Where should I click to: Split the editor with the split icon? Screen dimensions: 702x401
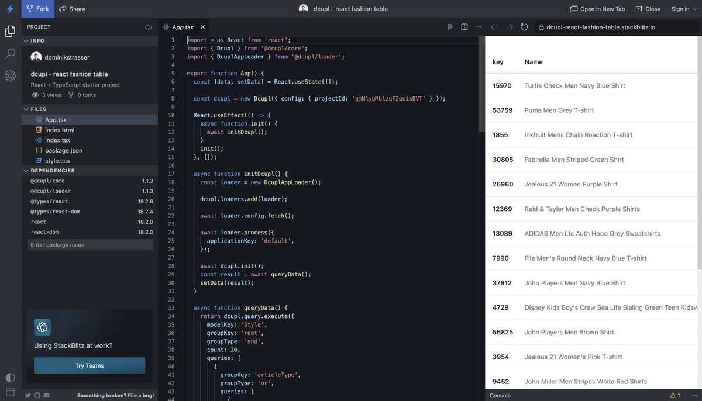[x=464, y=27]
